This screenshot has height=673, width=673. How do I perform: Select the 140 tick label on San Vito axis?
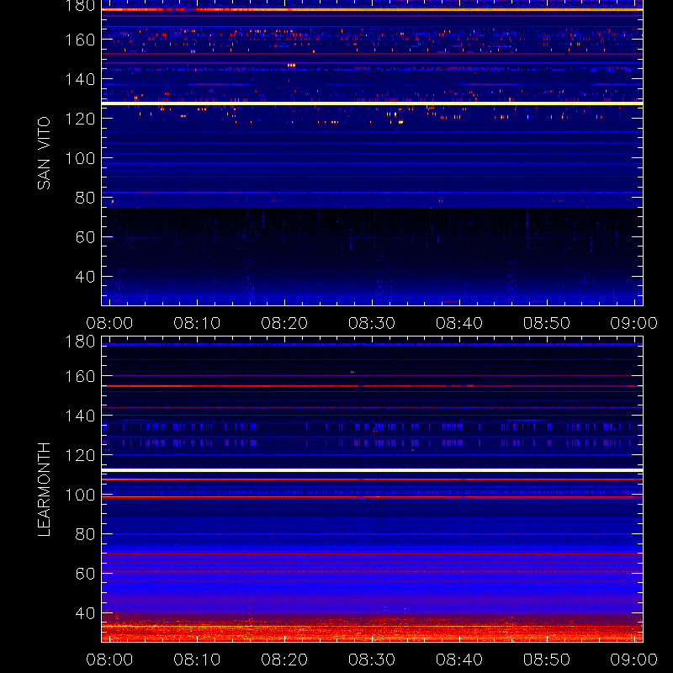(80, 79)
